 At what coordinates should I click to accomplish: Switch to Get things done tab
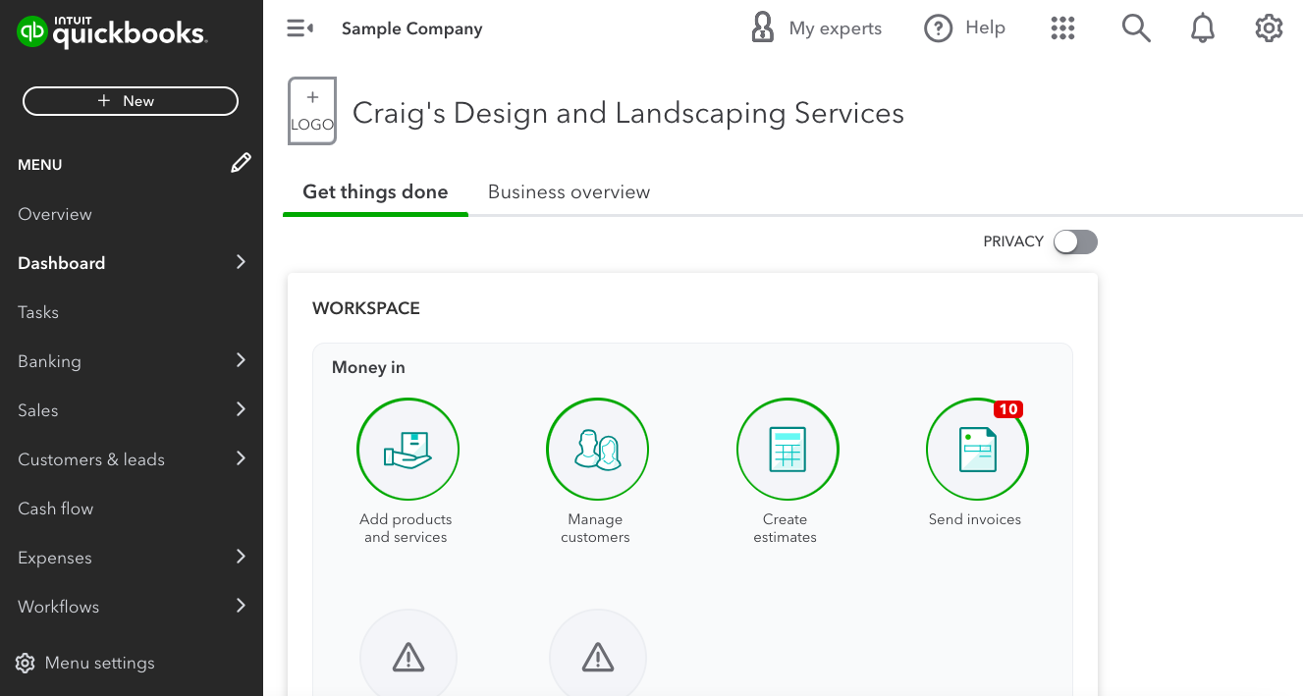click(375, 192)
